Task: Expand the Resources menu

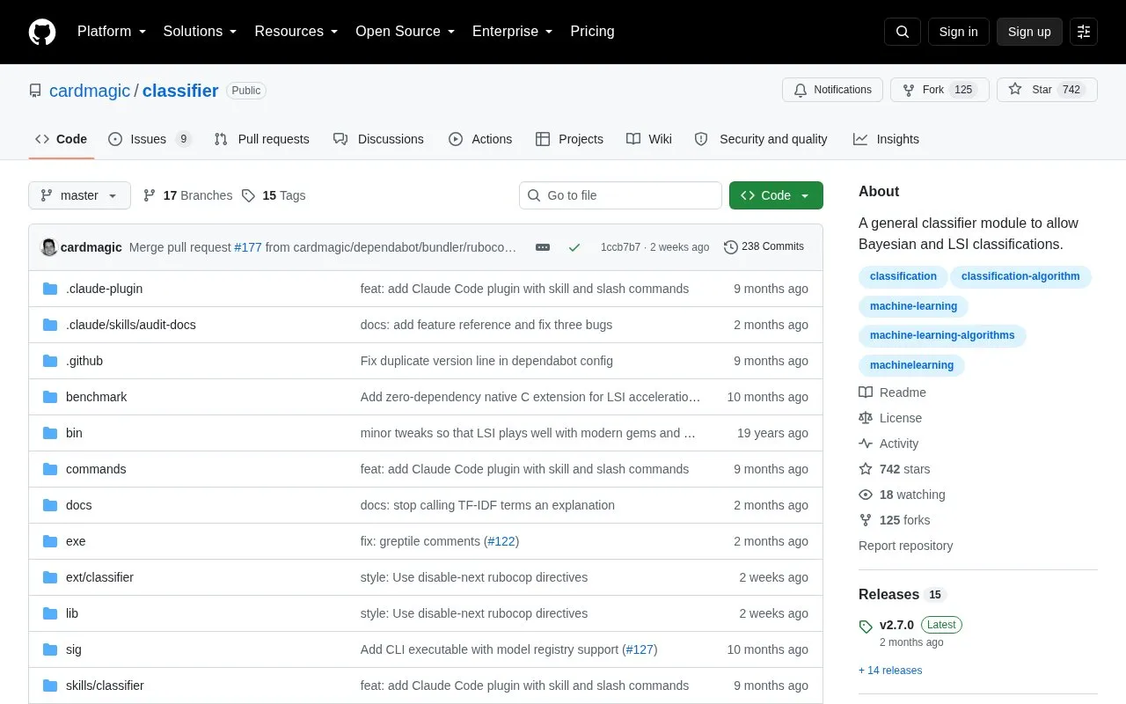Action: (x=296, y=32)
